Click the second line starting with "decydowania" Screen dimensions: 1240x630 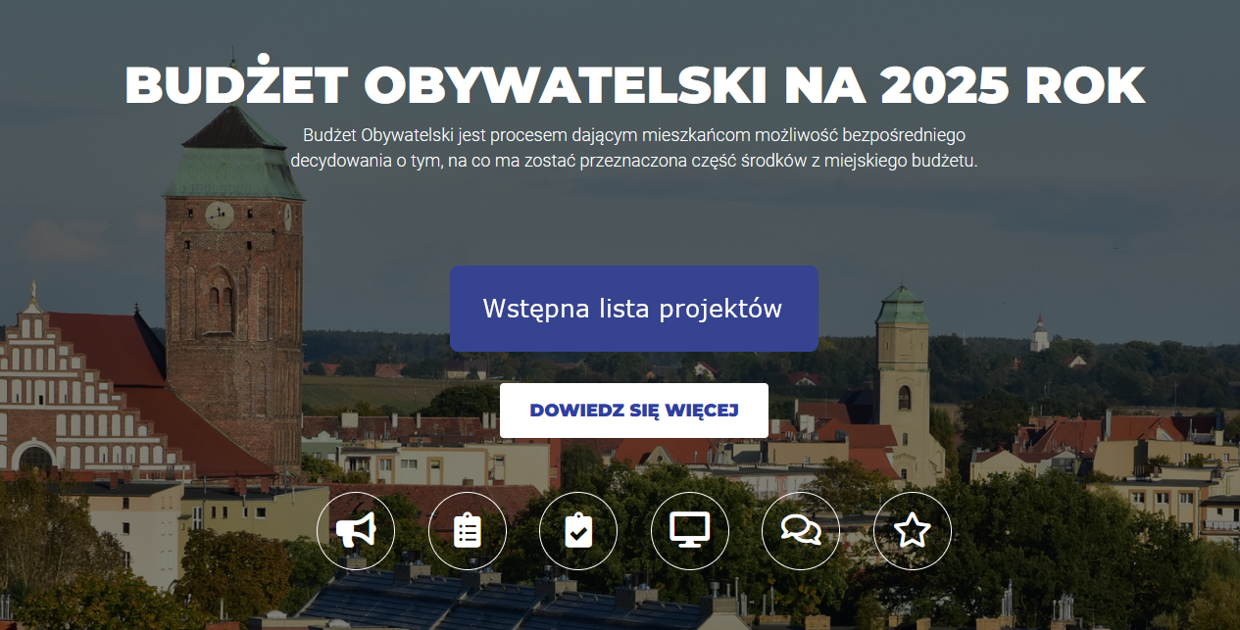[x=634, y=160]
